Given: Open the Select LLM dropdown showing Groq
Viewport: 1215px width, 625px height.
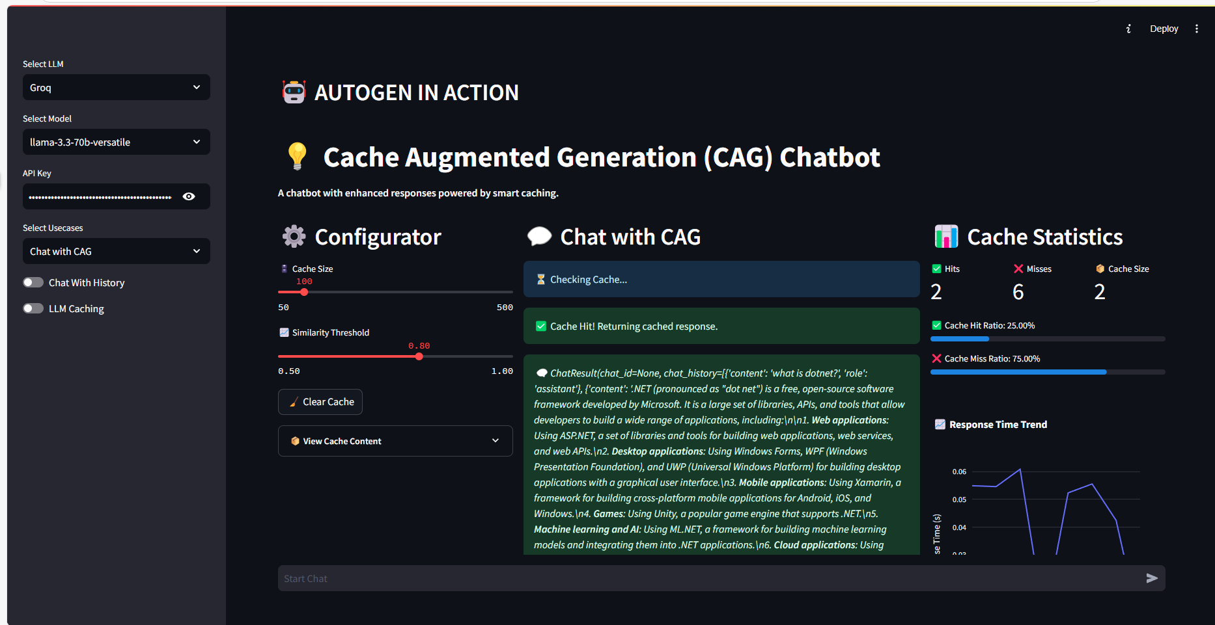Looking at the screenshot, I should pyautogui.click(x=116, y=87).
